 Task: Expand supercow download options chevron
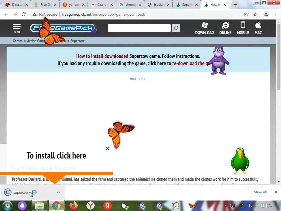[58, 192]
